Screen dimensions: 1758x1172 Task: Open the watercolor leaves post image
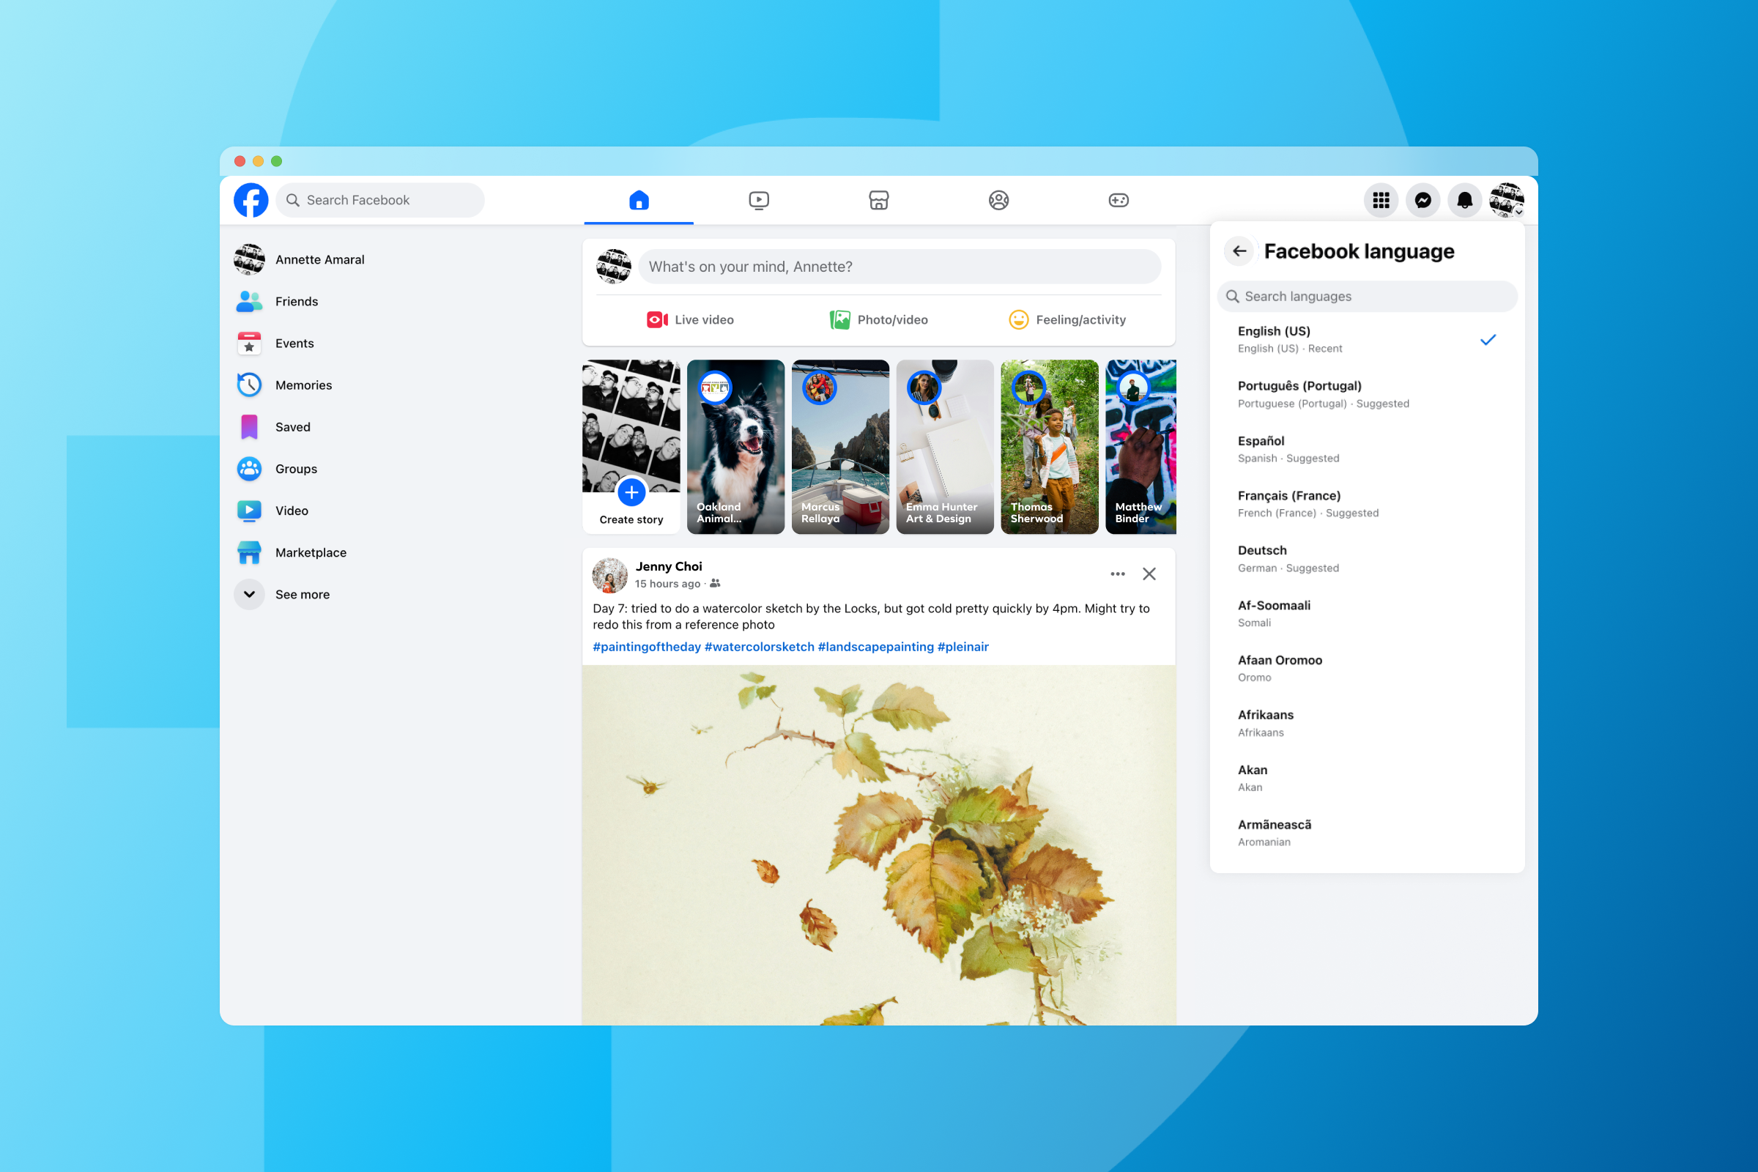pyautogui.click(x=878, y=845)
